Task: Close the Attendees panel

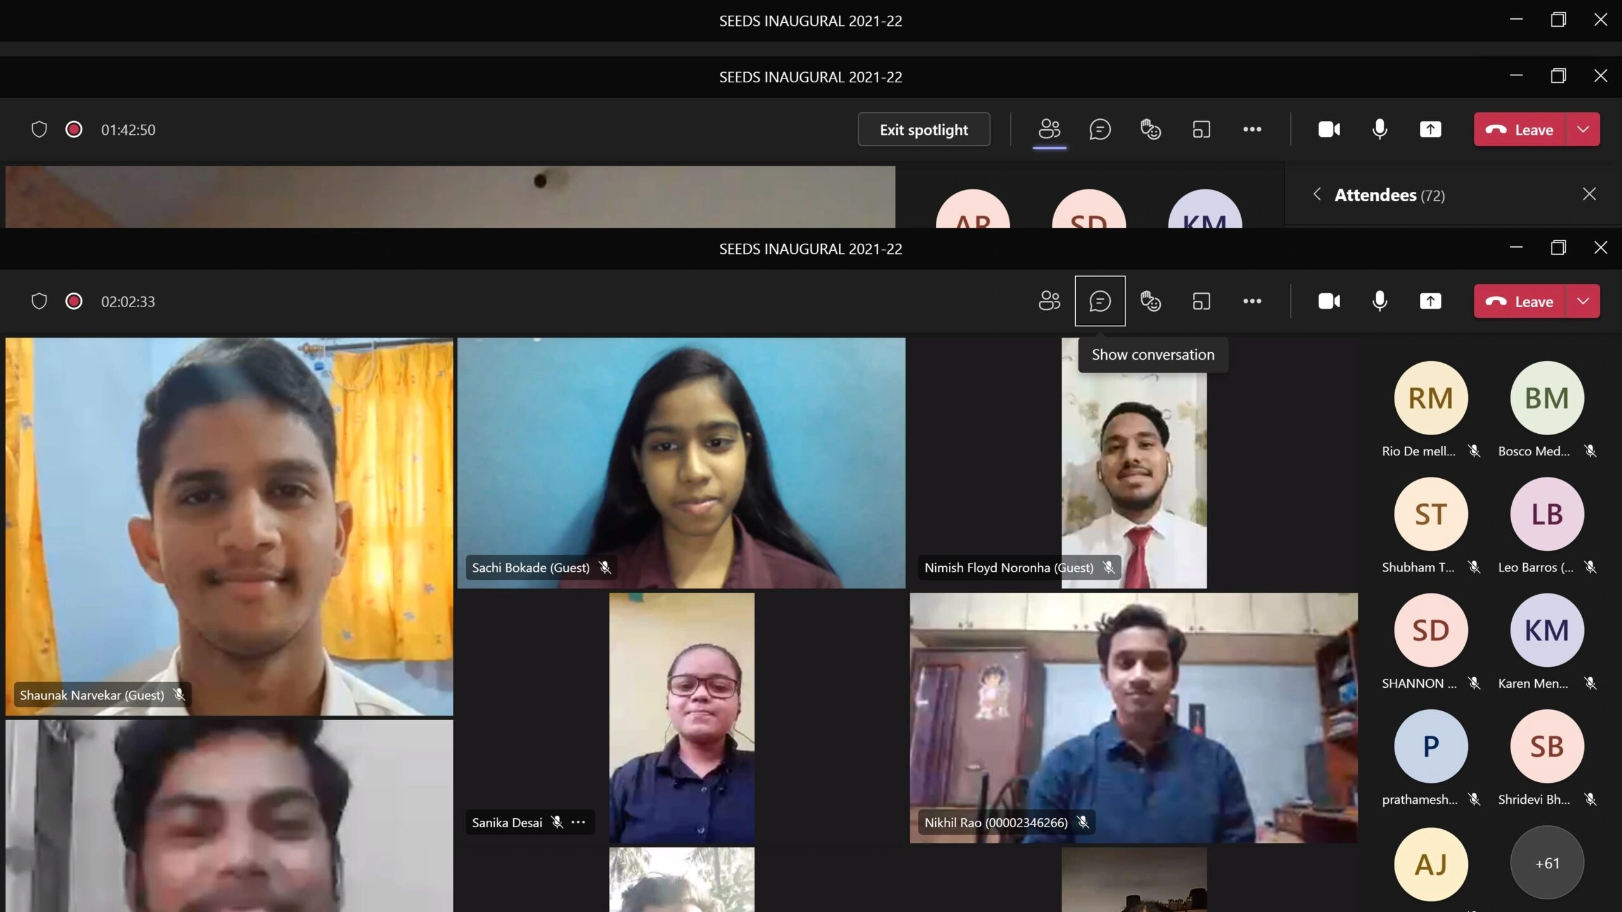Action: point(1589,194)
